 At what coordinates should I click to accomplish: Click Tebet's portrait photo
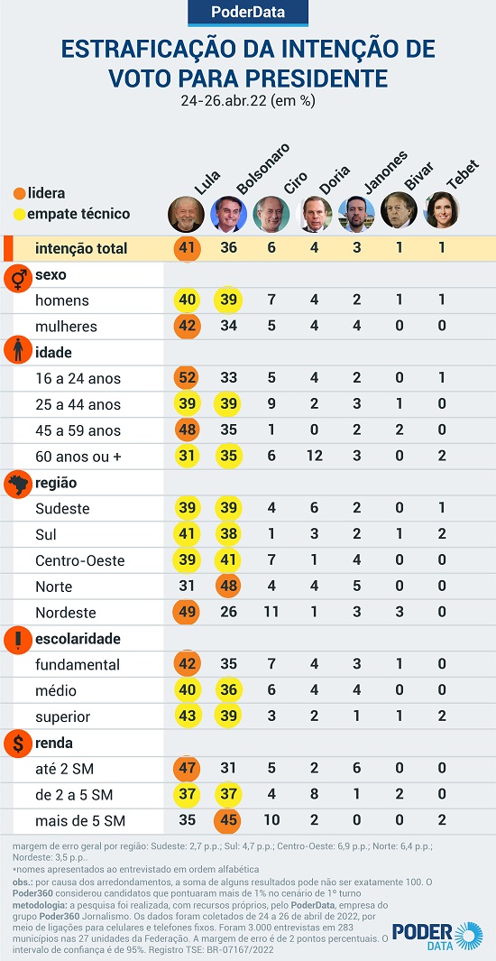442,210
